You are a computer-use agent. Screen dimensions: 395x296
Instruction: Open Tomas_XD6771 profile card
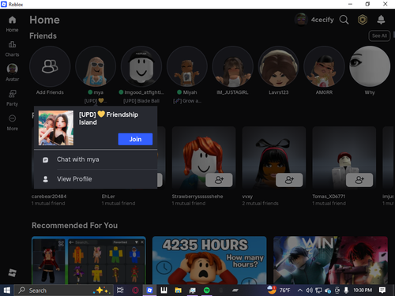coord(344,158)
